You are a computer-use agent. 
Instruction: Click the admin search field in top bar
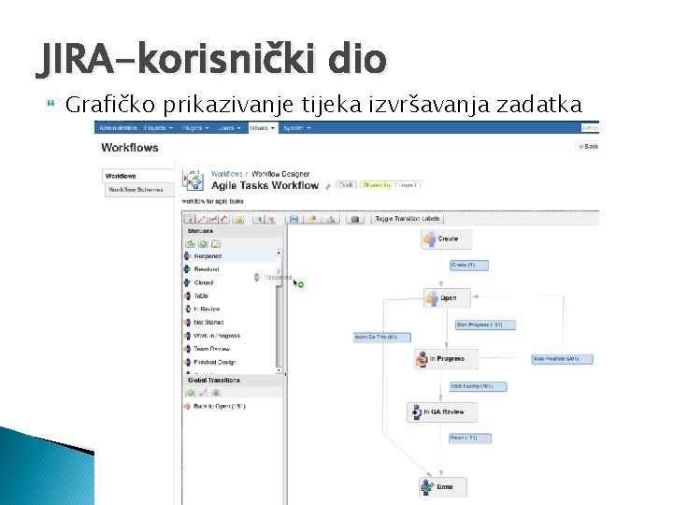[590, 128]
